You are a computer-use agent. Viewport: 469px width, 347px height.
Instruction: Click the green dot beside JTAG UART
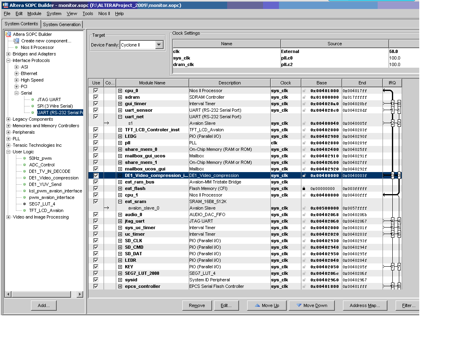[x=33, y=99]
